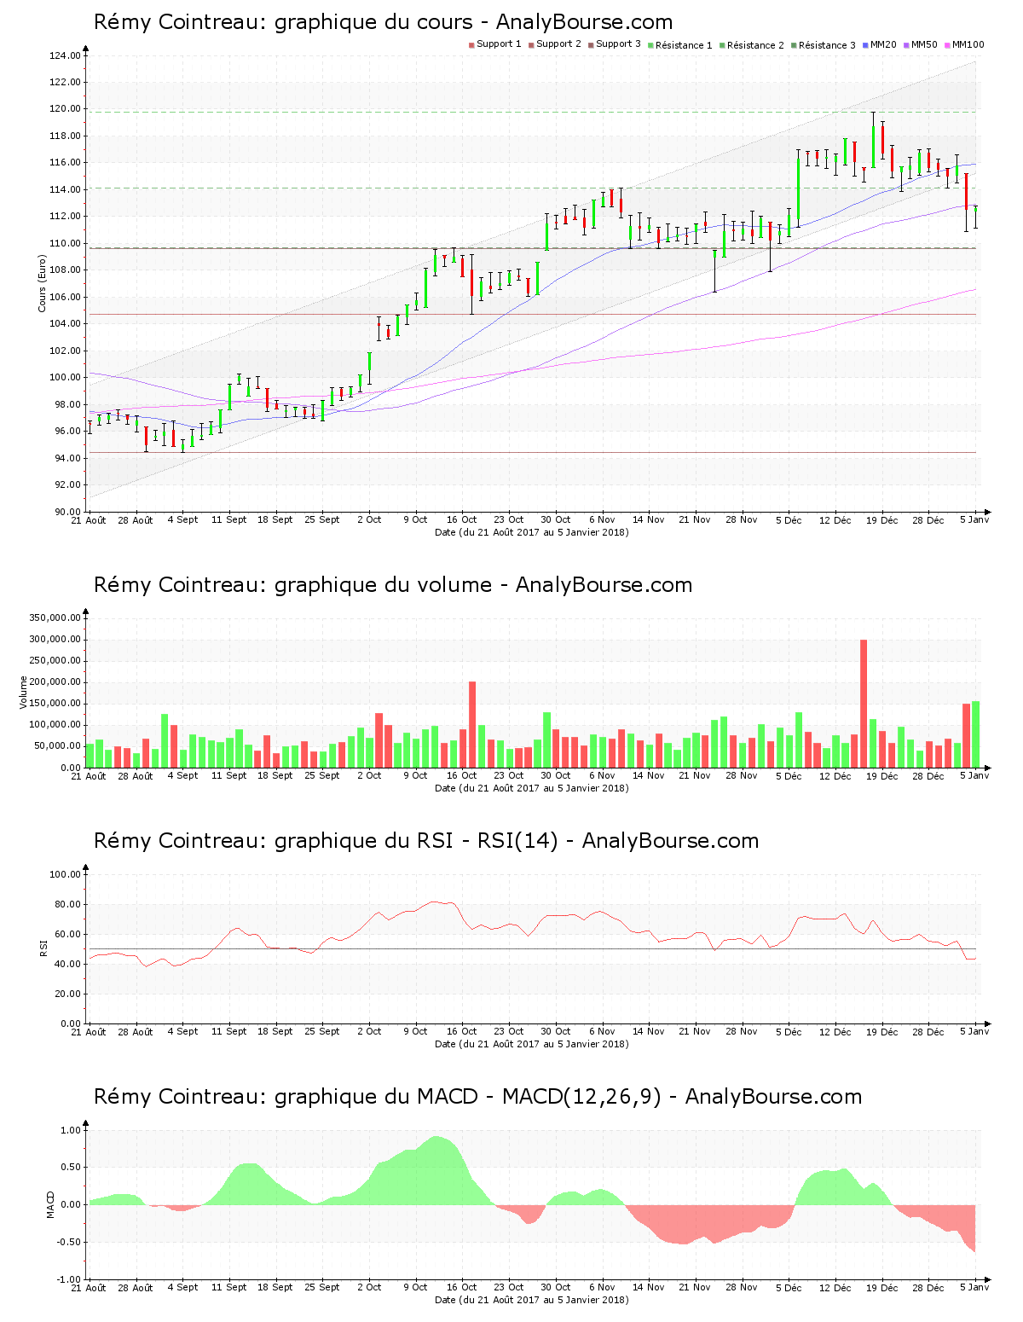1023x1322 pixels.
Task: Click the red 200,000 volume bar near 16 Oct
Action: (x=472, y=724)
